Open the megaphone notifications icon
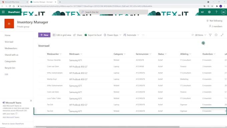This screenshot has width=227, height=128. click(202, 12)
